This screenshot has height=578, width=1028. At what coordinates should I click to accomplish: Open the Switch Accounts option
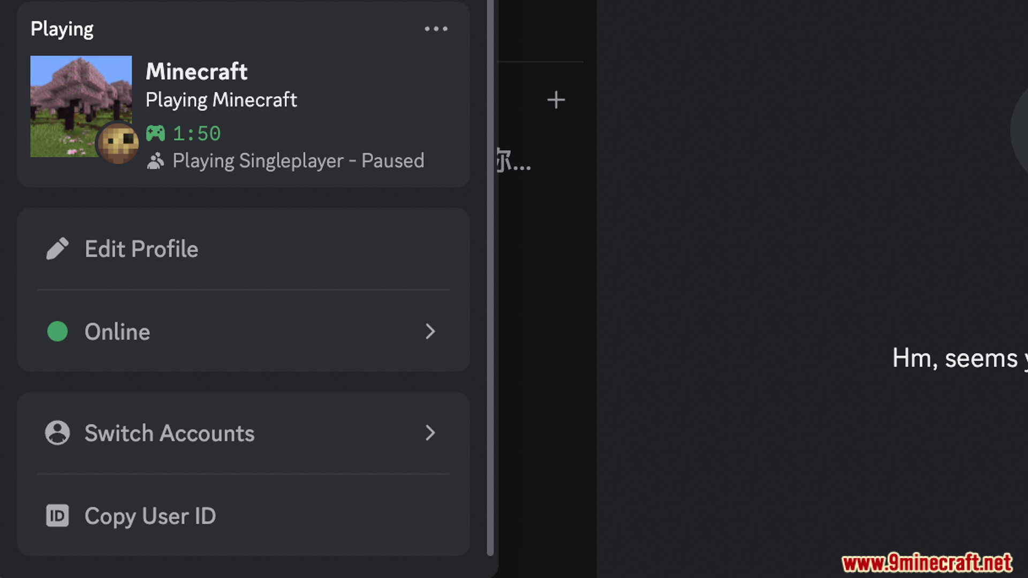pyautogui.click(x=169, y=433)
